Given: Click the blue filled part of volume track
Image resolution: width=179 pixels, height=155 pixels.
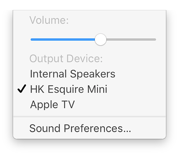Looking at the screenshot, I should (63, 39).
